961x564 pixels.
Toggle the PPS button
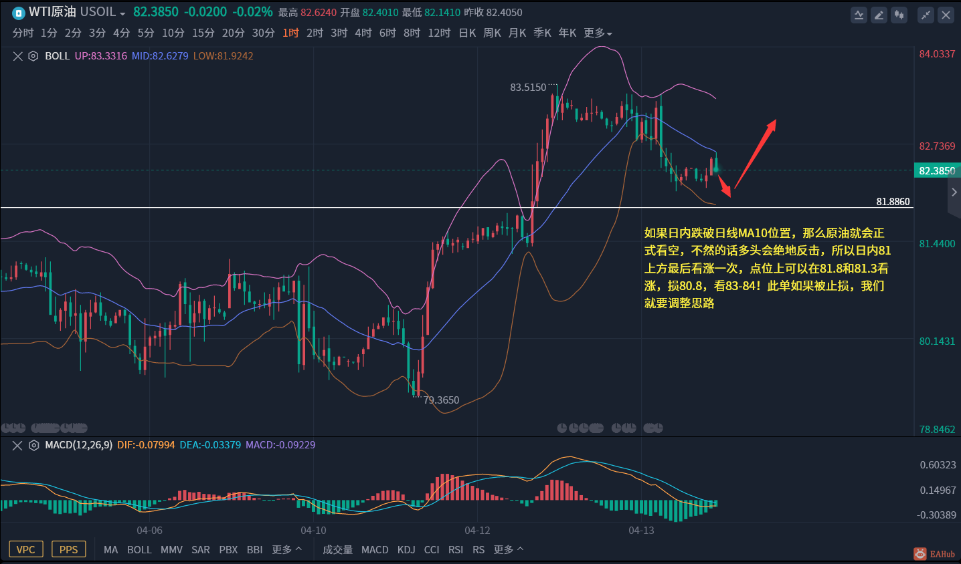[69, 549]
